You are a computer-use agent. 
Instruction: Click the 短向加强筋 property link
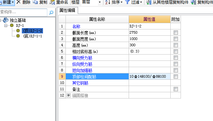pyautogui.click(x=82, y=70)
